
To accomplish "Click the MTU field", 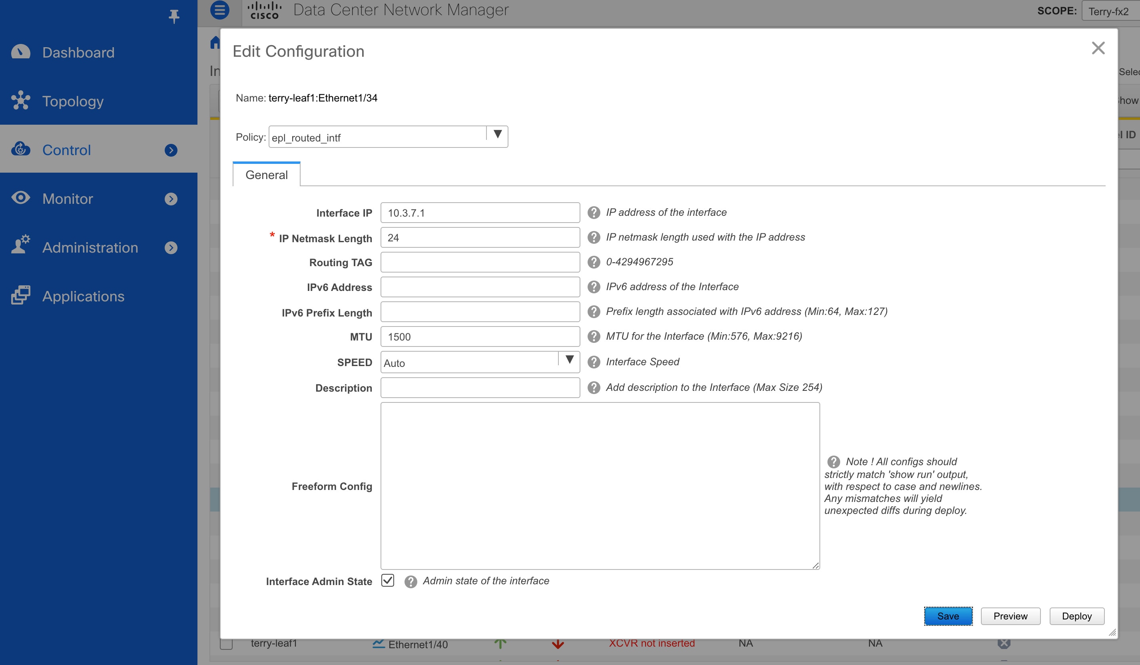I will point(480,336).
